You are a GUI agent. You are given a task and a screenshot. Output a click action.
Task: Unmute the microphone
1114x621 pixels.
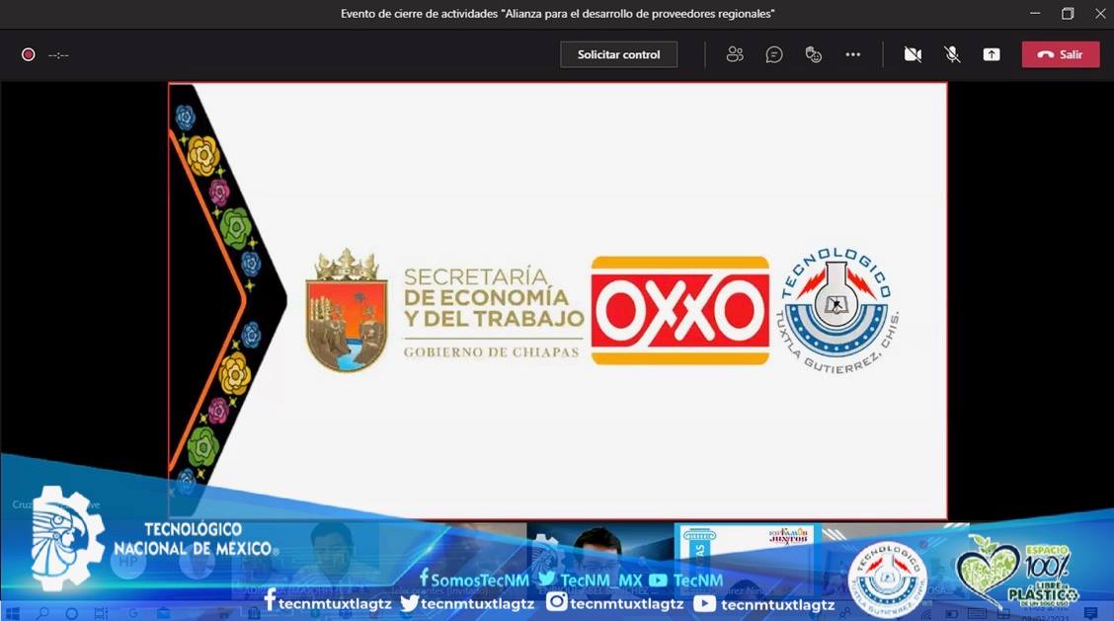pyautogui.click(x=952, y=54)
